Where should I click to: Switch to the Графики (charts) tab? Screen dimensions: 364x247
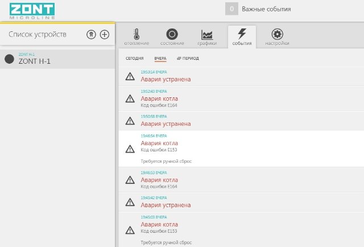point(207,37)
